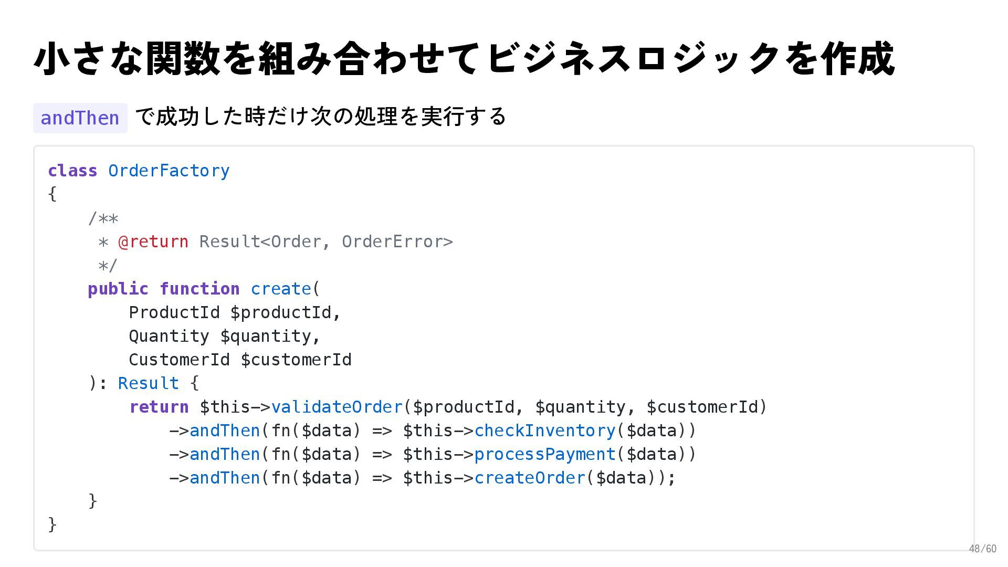This screenshot has height=567, width=1008.
Task: Click the Japanese subtitle description text
Action: coord(320,116)
